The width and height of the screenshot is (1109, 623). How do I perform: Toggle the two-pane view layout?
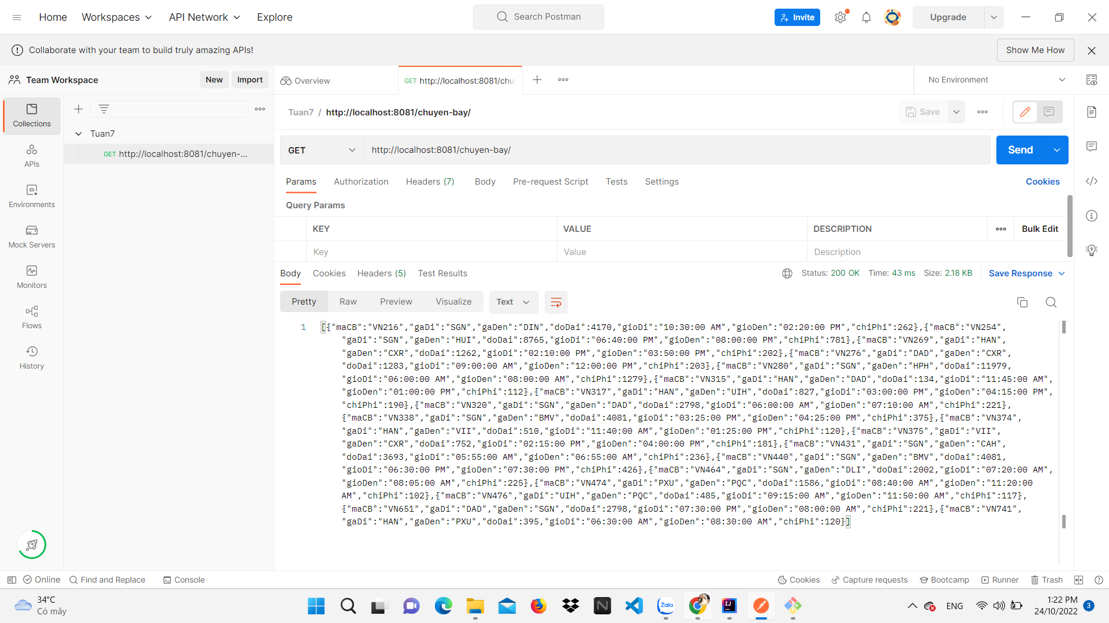(x=1079, y=580)
